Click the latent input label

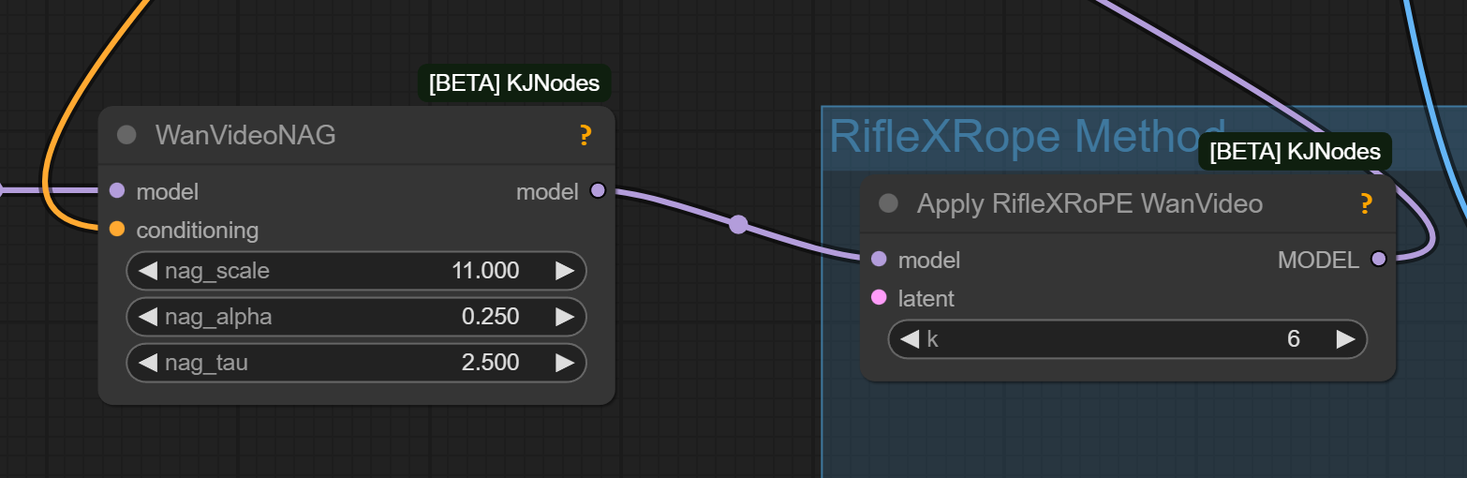(926, 298)
